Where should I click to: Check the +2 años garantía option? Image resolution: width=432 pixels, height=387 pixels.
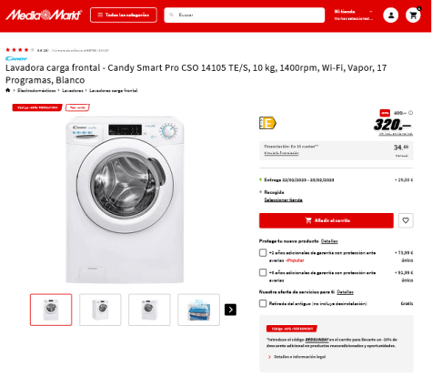(263, 252)
